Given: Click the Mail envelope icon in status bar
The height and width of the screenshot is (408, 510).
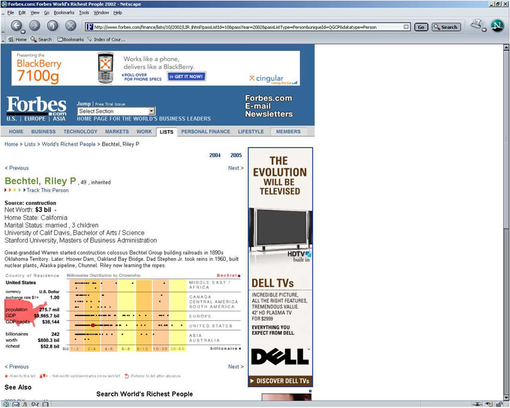Looking at the screenshot, I should point(16,404).
